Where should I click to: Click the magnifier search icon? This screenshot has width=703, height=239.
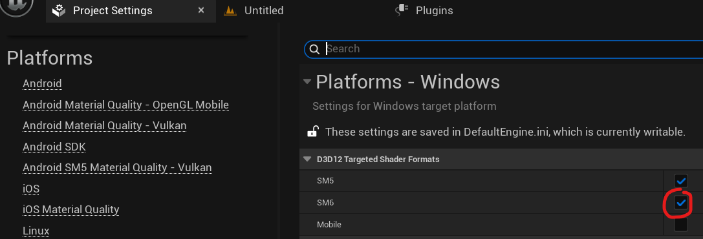tap(315, 49)
